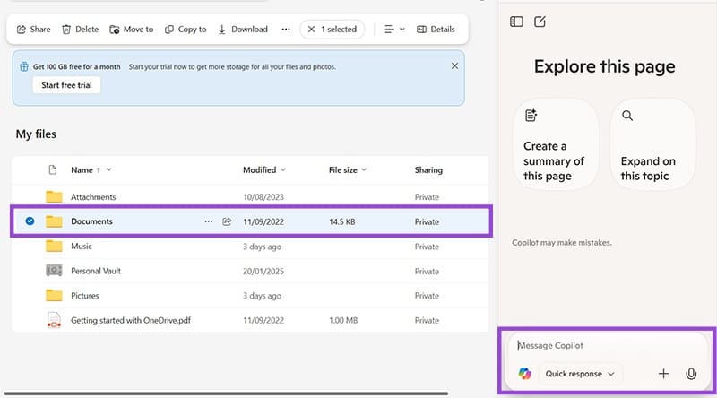Image resolution: width=717 pixels, height=398 pixels.
Task: Toggle the Copilot sidebar panel icon
Action: pos(516,22)
